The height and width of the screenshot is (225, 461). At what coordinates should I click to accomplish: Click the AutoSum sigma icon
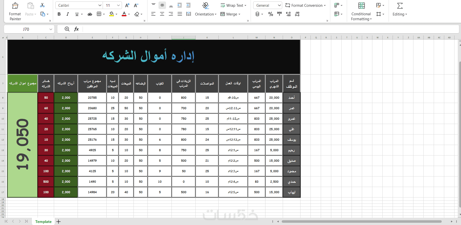click(400, 6)
